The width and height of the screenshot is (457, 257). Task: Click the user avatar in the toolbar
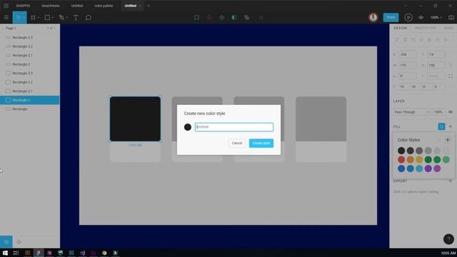pyautogui.click(x=373, y=17)
